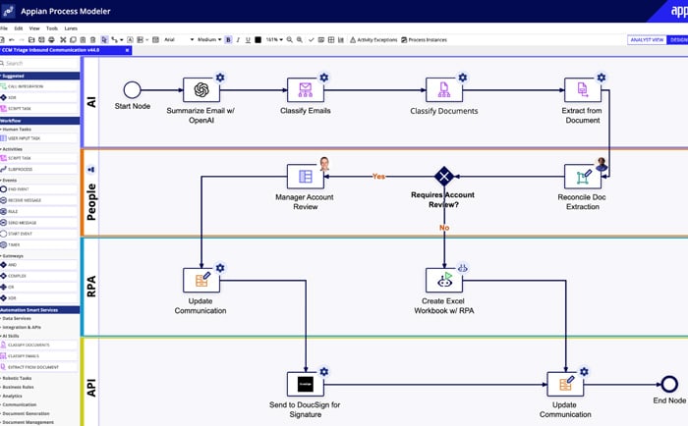
Task: Select the Manager Account Review node
Action: [306, 177]
